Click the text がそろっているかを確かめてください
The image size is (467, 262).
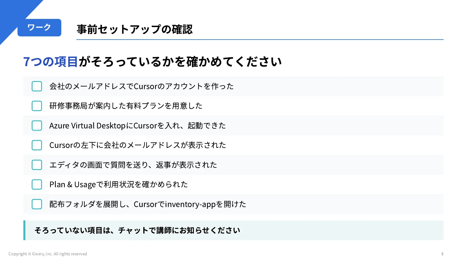click(x=180, y=62)
